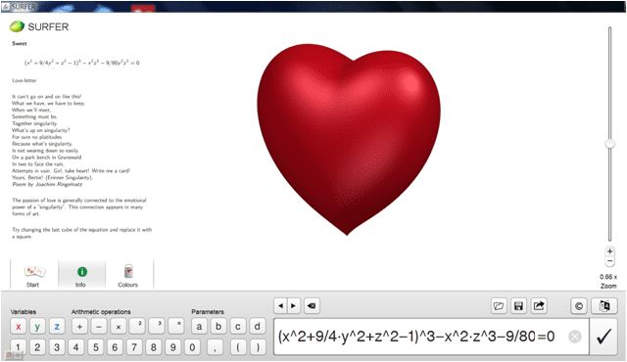This screenshot has width=627, height=362.
Task: Switch to the Info tab
Action: point(81,275)
